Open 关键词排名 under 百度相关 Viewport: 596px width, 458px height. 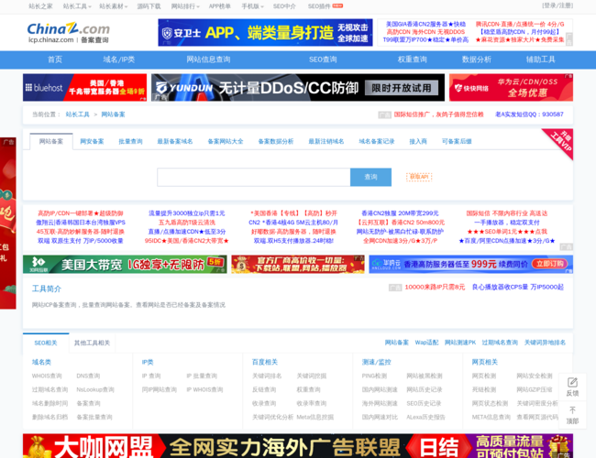tap(267, 376)
